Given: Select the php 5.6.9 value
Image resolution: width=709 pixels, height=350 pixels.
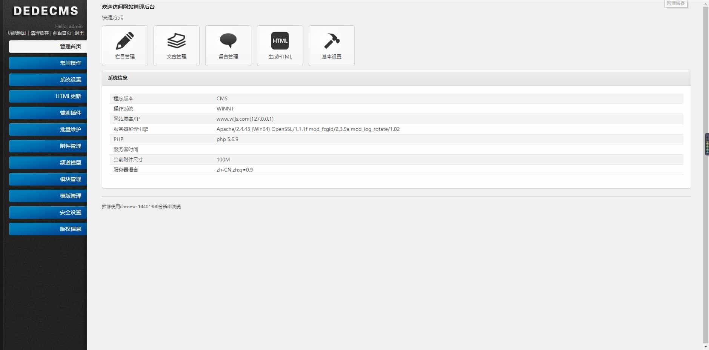Looking at the screenshot, I should click(x=227, y=139).
